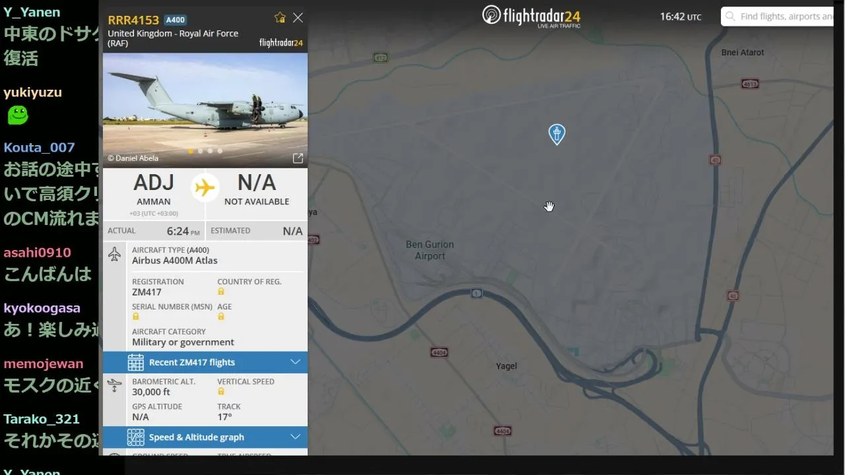This screenshot has width=845, height=475.
Task: Click the airport pin marker on the map
Action: 557,134
